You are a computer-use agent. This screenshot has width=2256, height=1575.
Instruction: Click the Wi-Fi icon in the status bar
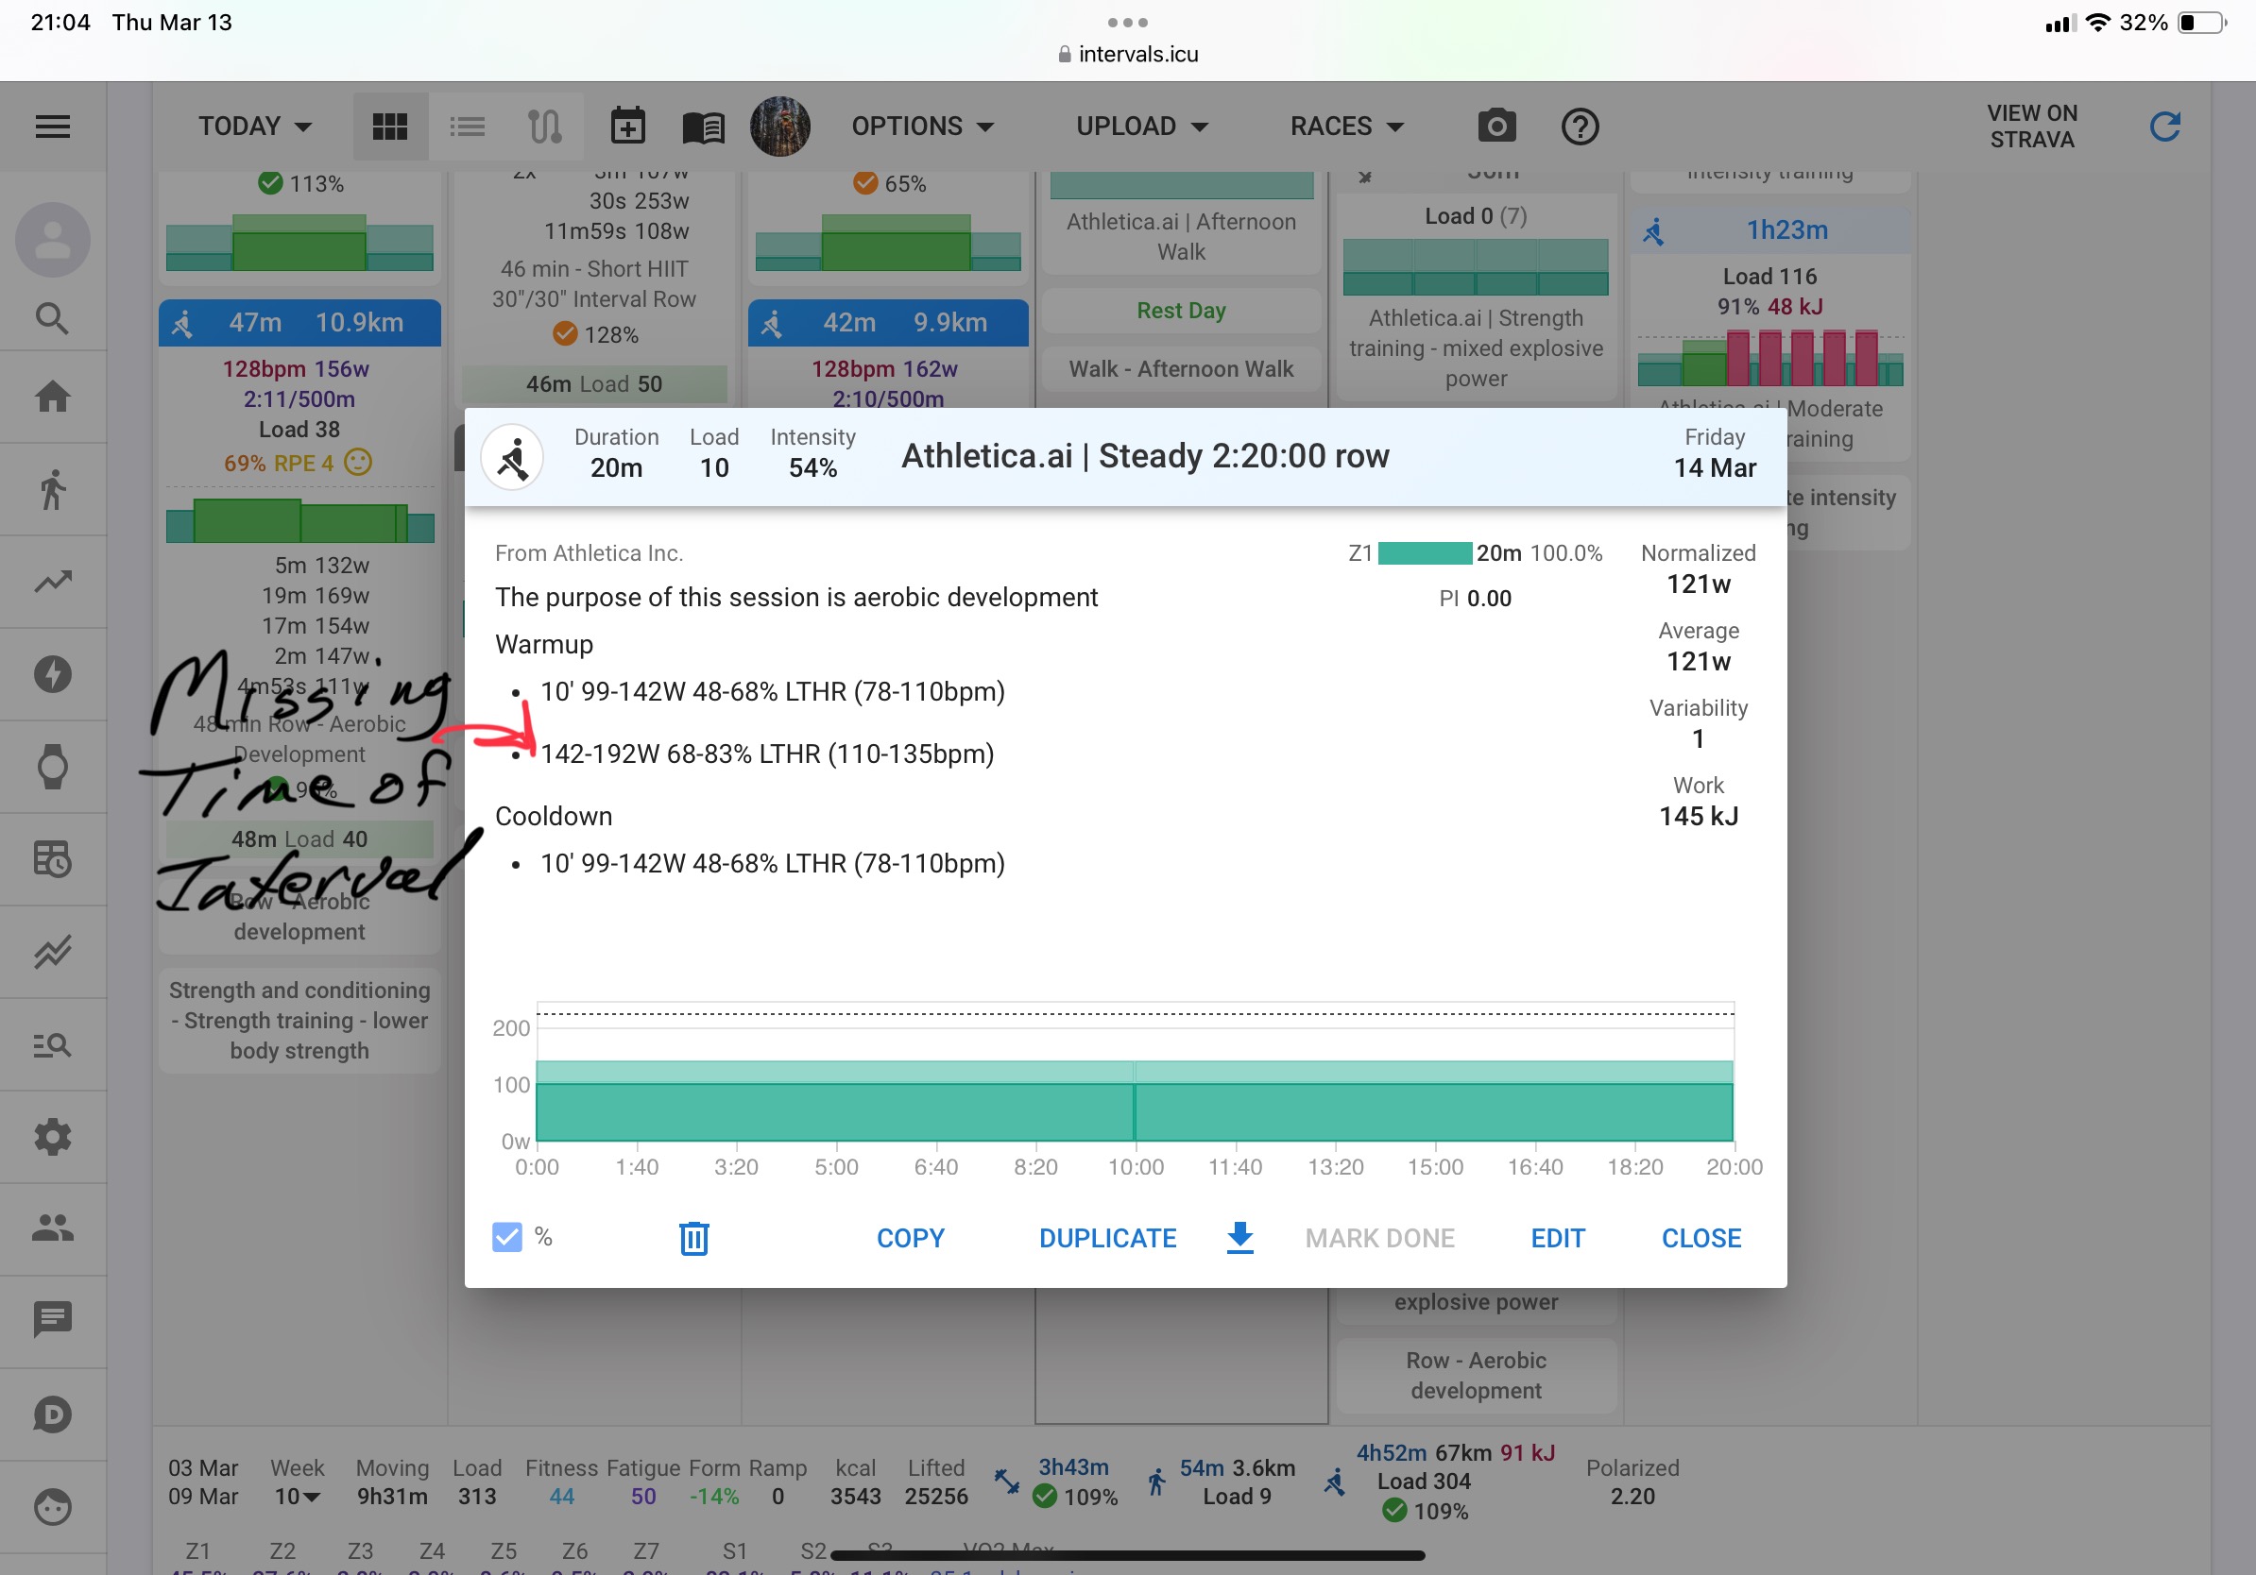tap(2097, 23)
